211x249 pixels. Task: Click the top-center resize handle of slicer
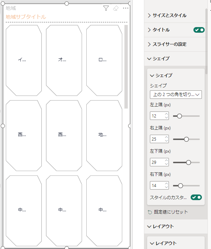click(67, 4)
